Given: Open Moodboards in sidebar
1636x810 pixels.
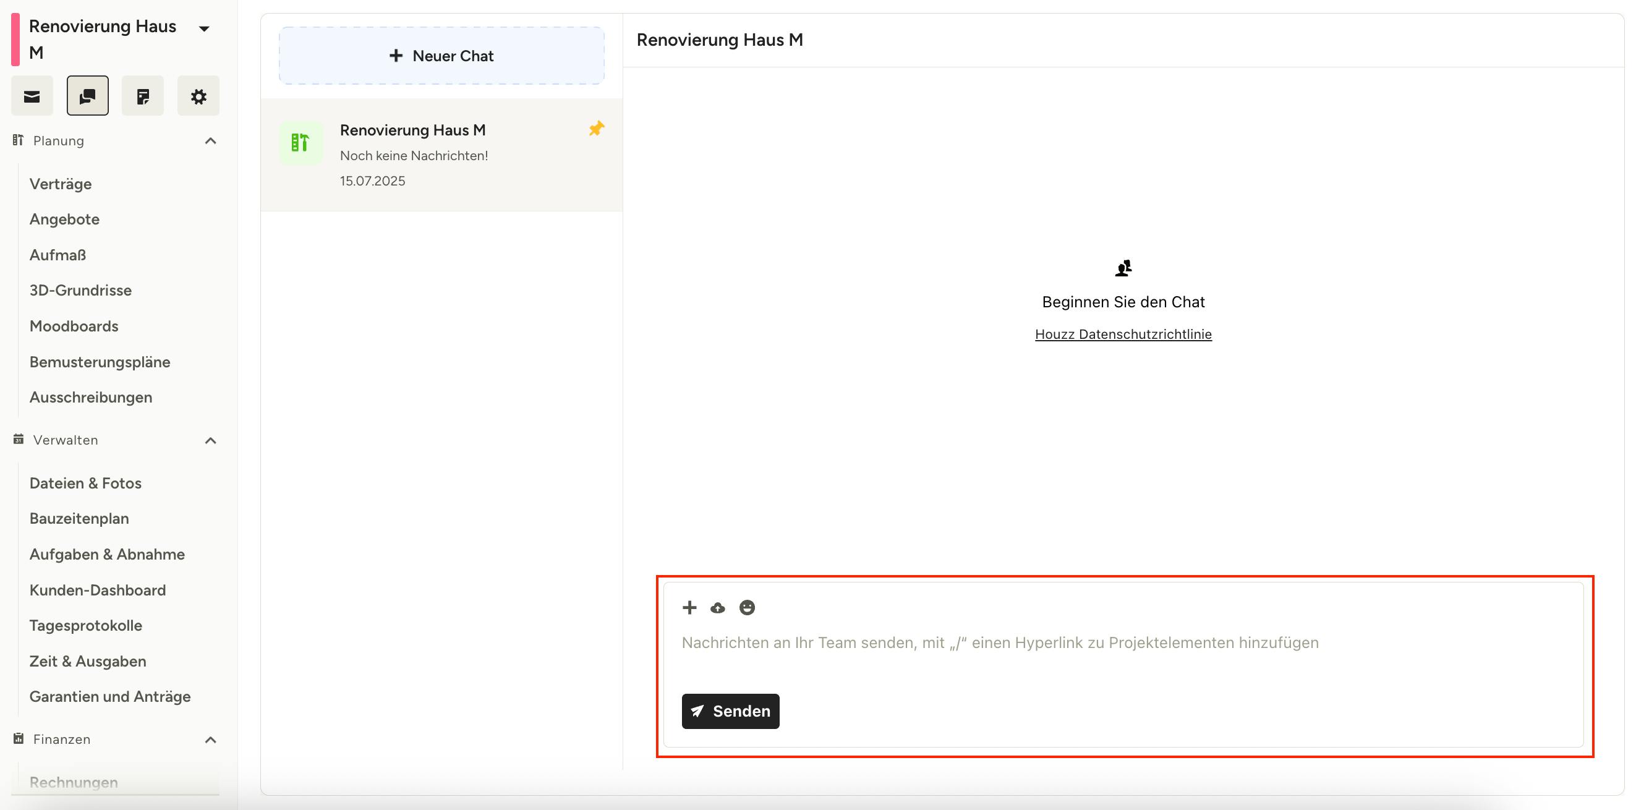Looking at the screenshot, I should click(74, 326).
